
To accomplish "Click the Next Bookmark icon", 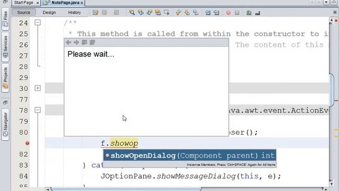I will click(187, 13).
